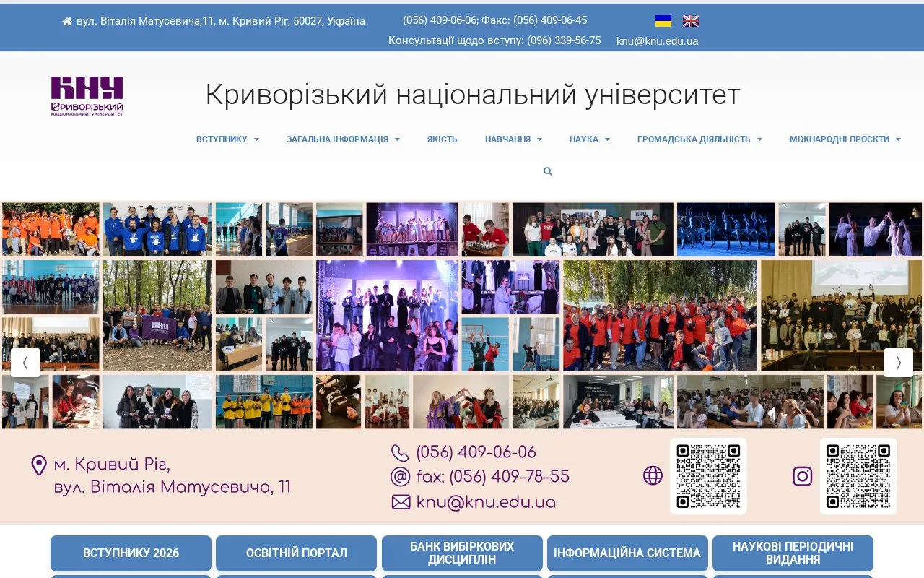Click the KNU university logo
This screenshot has width=924, height=578.
[x=87, y=96]
